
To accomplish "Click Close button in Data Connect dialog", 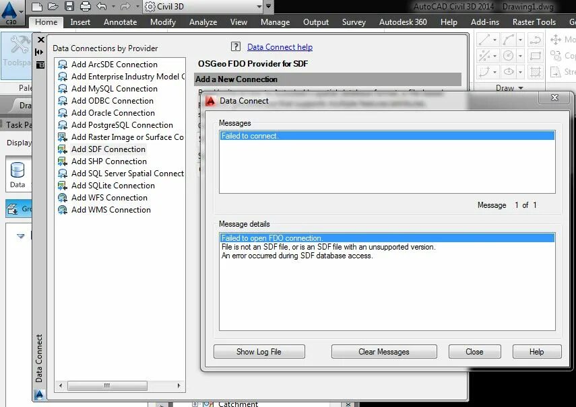I will pos(475,352).
